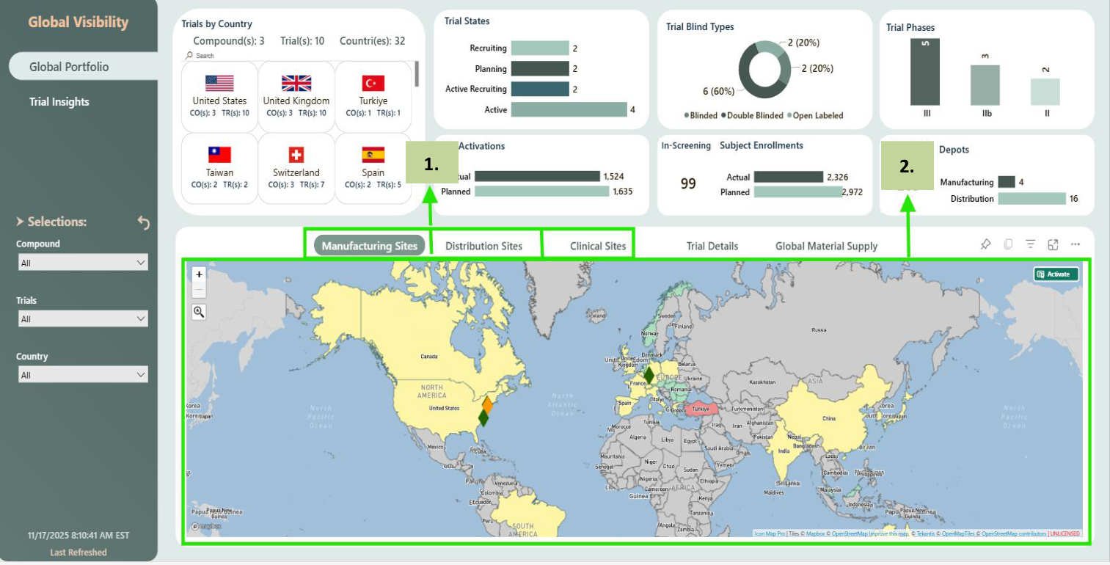Viewport: 1110px width, 565px height.
Task: Reset selections with the undo arrow
Action: pos(144,222)
